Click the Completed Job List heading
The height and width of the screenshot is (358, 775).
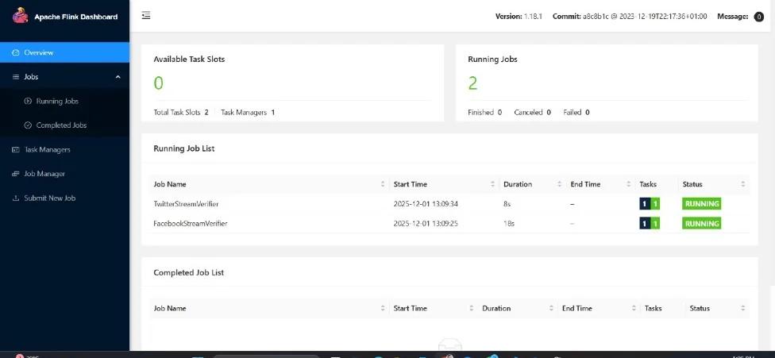(189, 272)
